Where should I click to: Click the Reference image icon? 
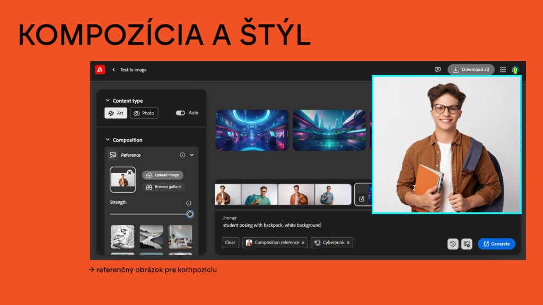[113, 155]
